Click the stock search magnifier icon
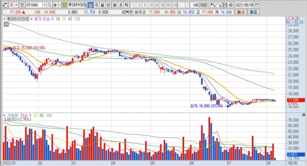Screen dimensions: 307x166 pyautogui.click(x=49, y=5)
